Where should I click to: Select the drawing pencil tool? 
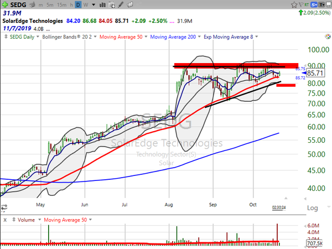point(121,4)
